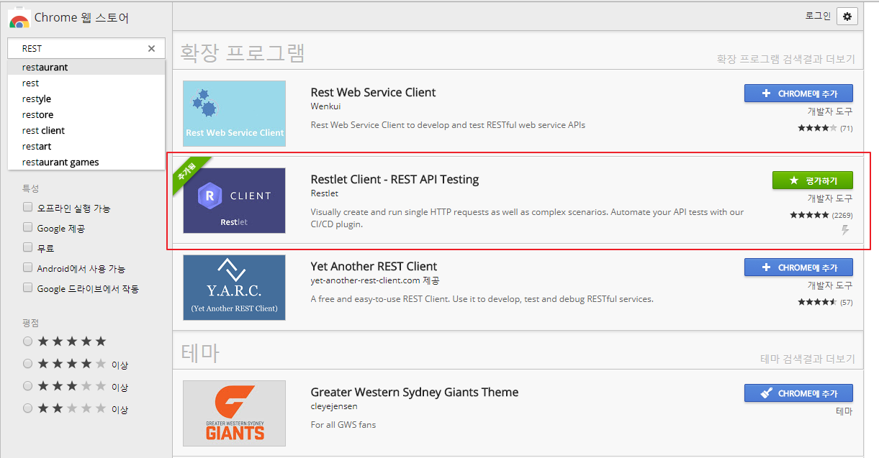Enable Google 드라이브에서 작동 checkbox

[x=28, y=288]
